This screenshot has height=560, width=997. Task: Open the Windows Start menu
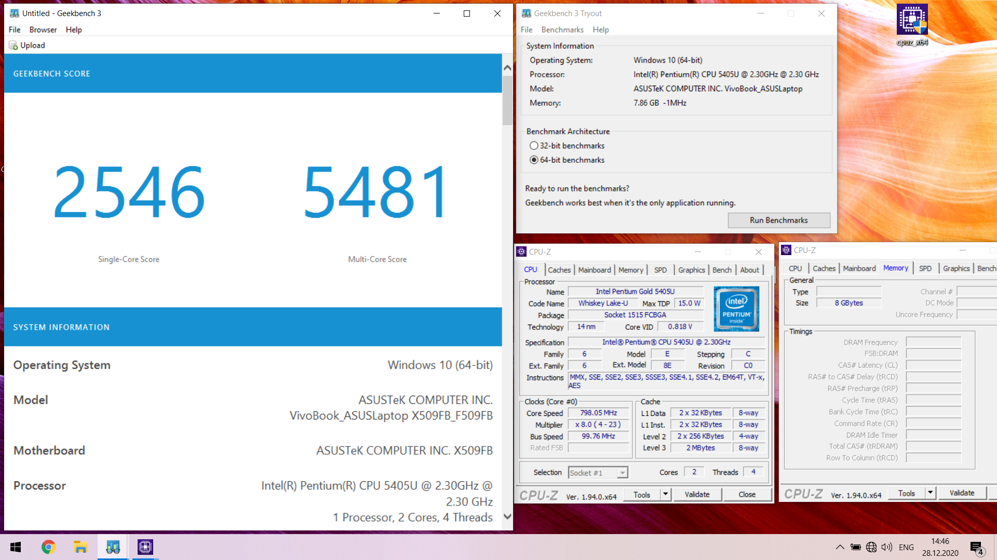16,547
